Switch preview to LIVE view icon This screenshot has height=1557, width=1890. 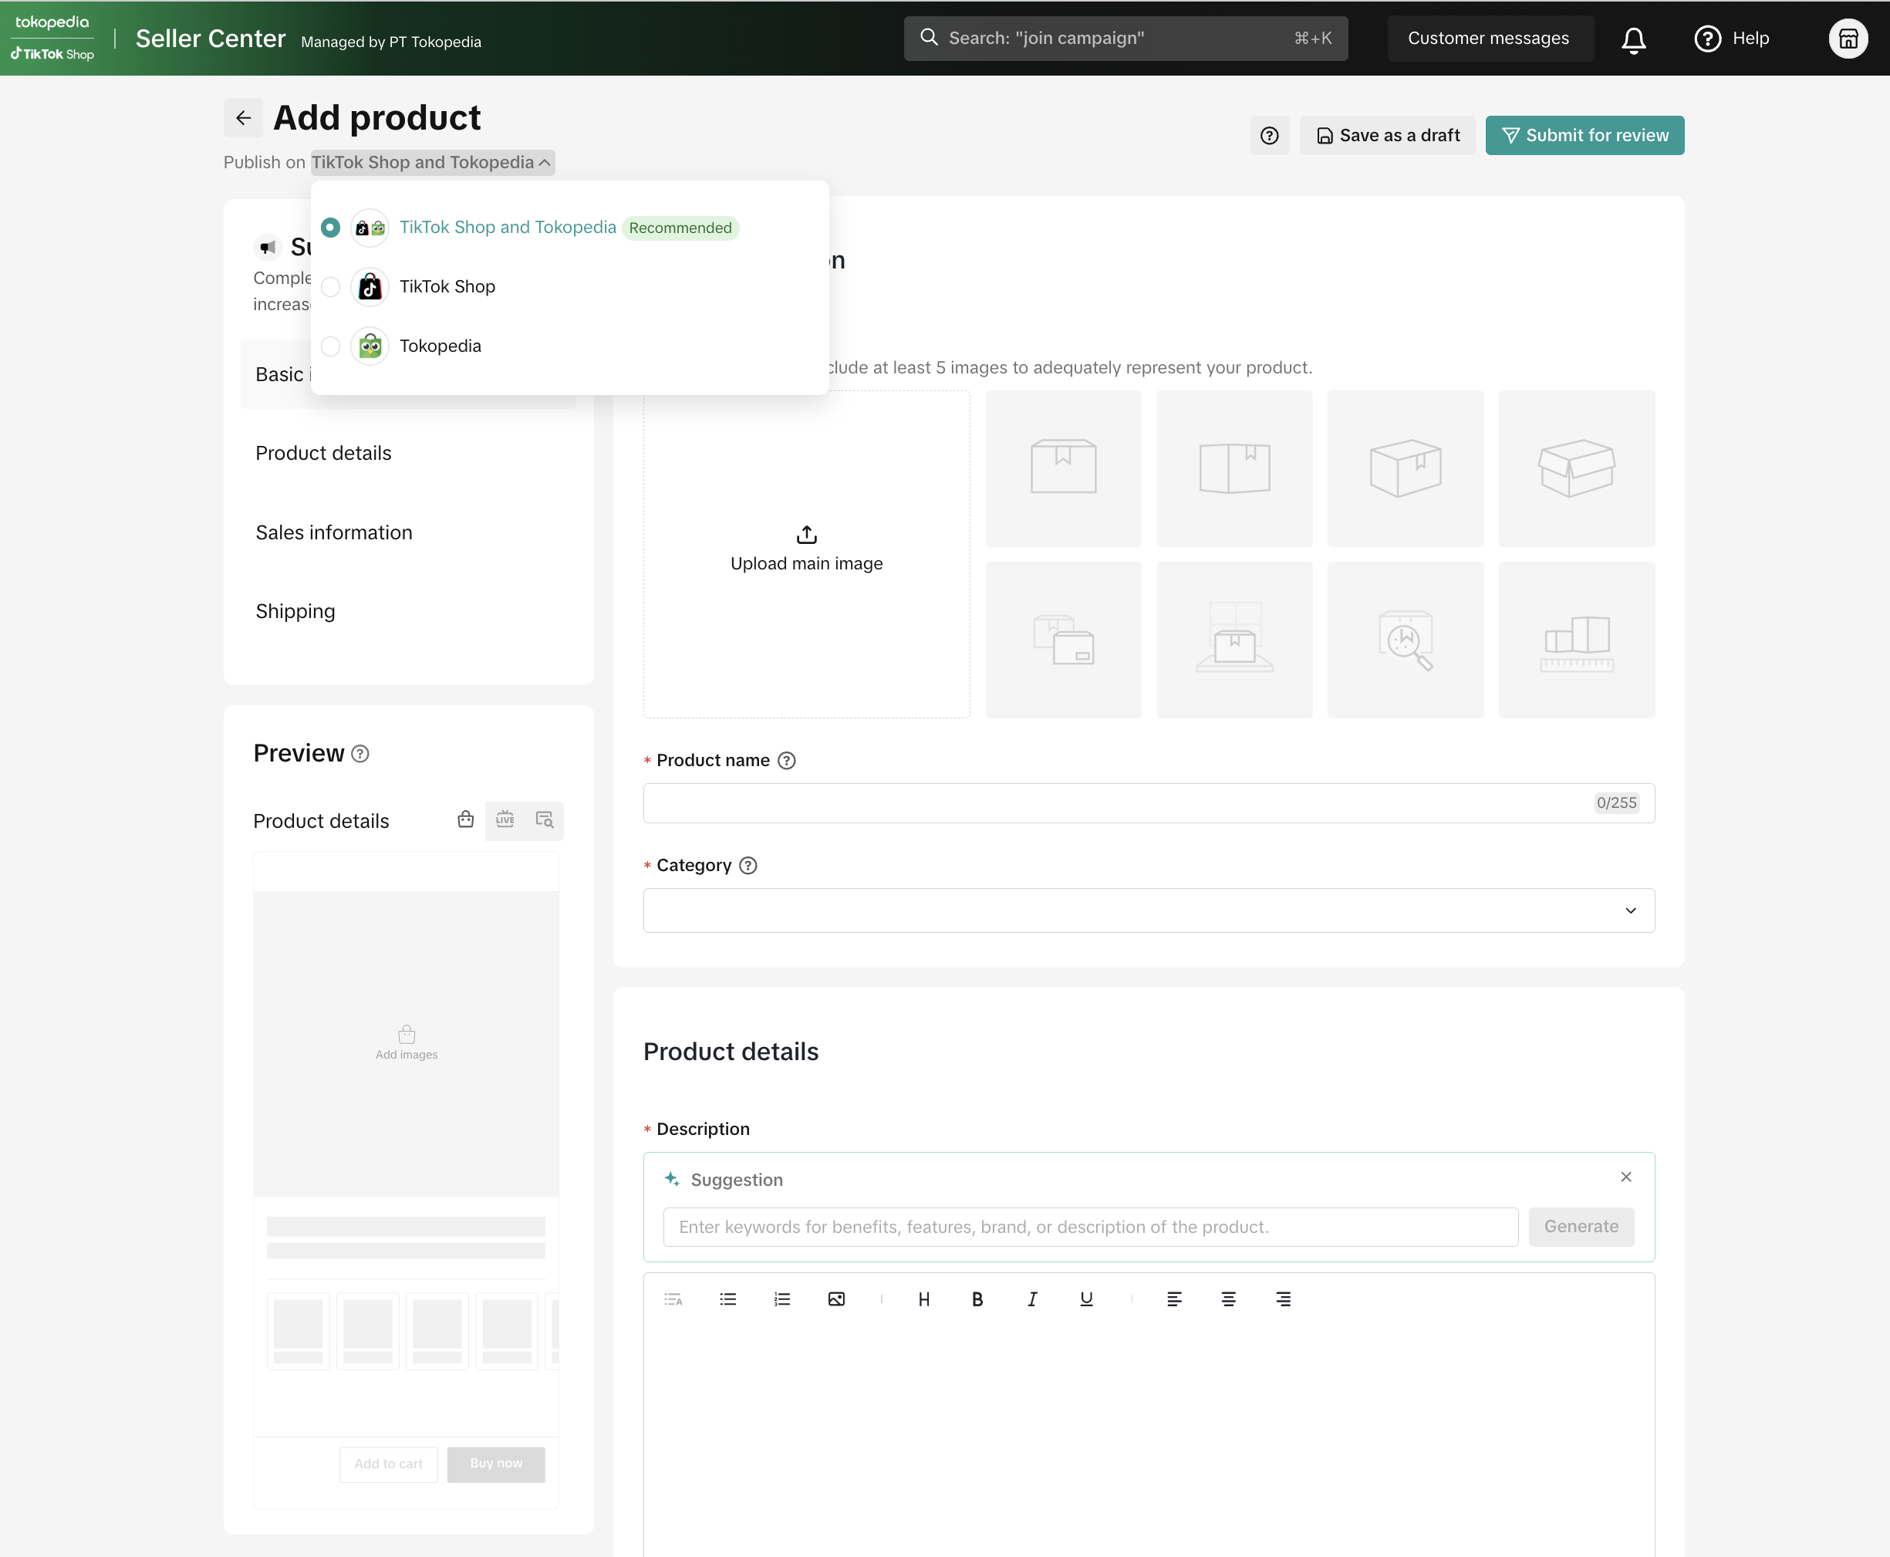click(x=505, y=819)
